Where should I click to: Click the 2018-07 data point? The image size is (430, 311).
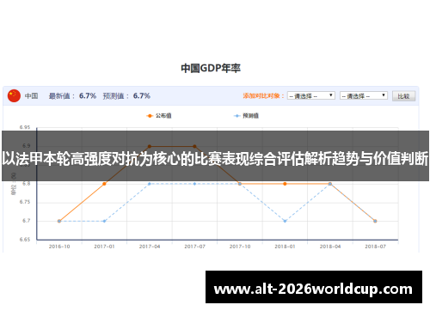[x=375, y=221]
